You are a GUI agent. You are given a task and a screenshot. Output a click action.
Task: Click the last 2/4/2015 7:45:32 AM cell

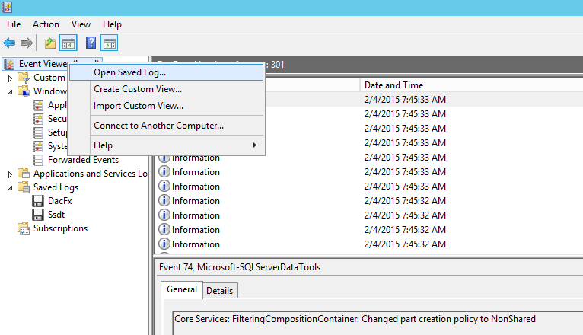click(x=405, y=244)
